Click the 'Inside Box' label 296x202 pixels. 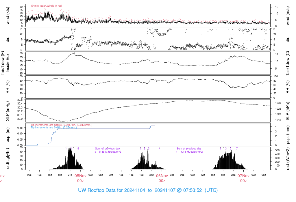pyautogui.click(x=8, y=63)
